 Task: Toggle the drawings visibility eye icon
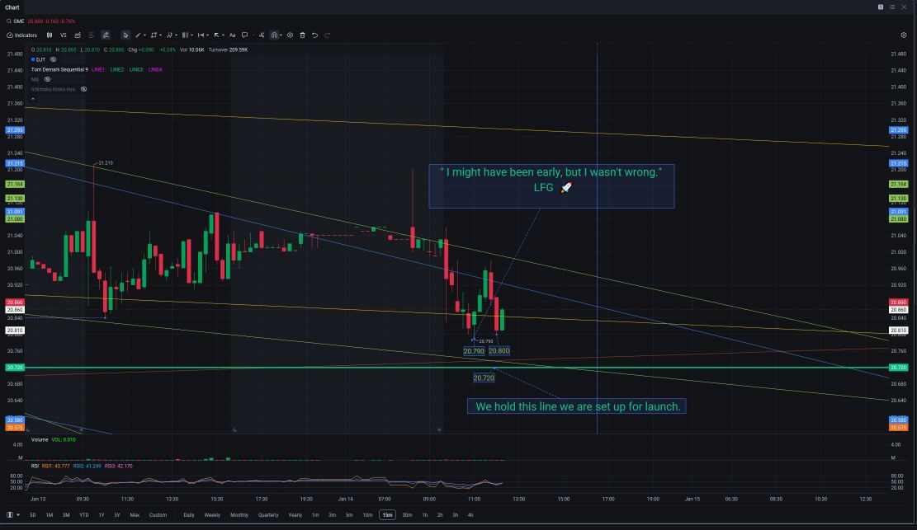[x=290, y=35]
